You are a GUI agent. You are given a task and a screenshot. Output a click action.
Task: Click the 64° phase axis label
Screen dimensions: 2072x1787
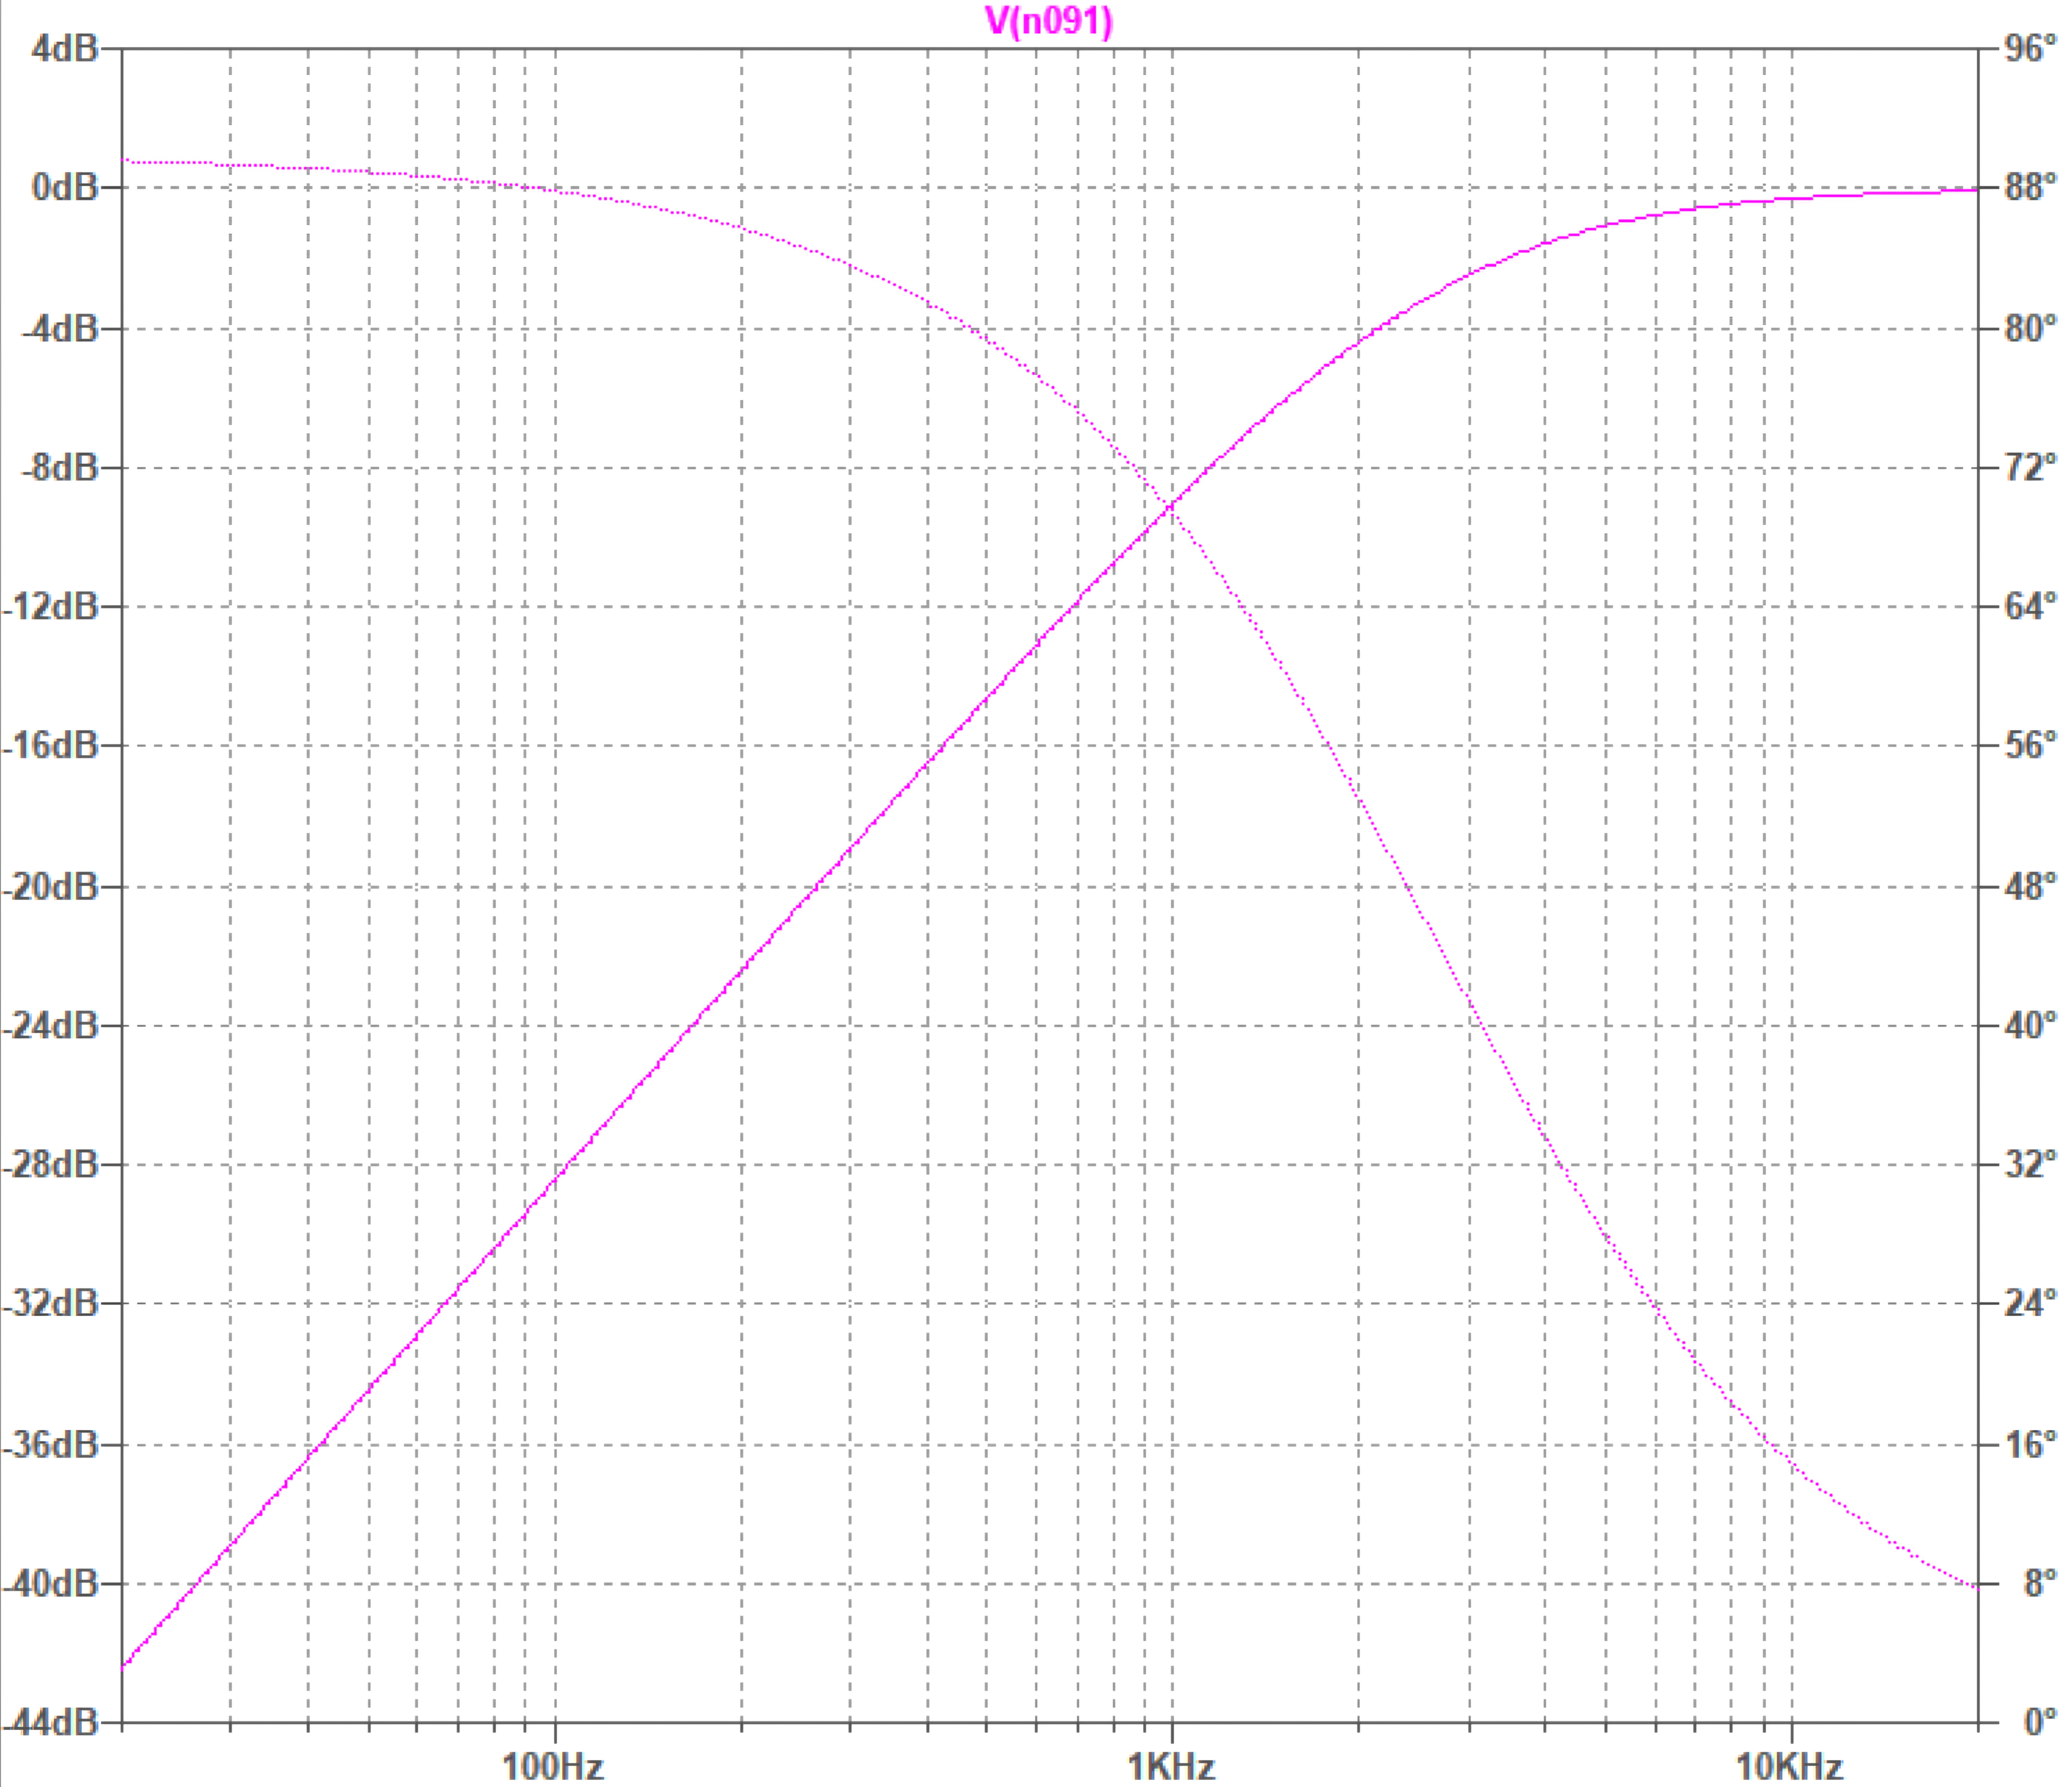click(x=2031, y=606)
